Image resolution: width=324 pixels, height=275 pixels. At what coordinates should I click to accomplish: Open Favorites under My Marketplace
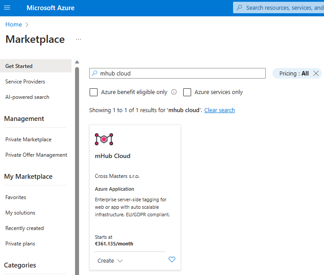(16, 197)
